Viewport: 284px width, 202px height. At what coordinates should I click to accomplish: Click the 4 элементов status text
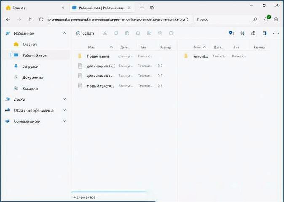[84, 197]
